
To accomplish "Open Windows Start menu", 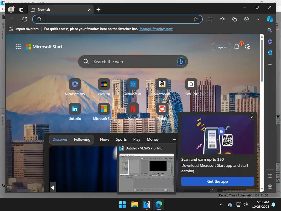I will [x=123, y=204].
